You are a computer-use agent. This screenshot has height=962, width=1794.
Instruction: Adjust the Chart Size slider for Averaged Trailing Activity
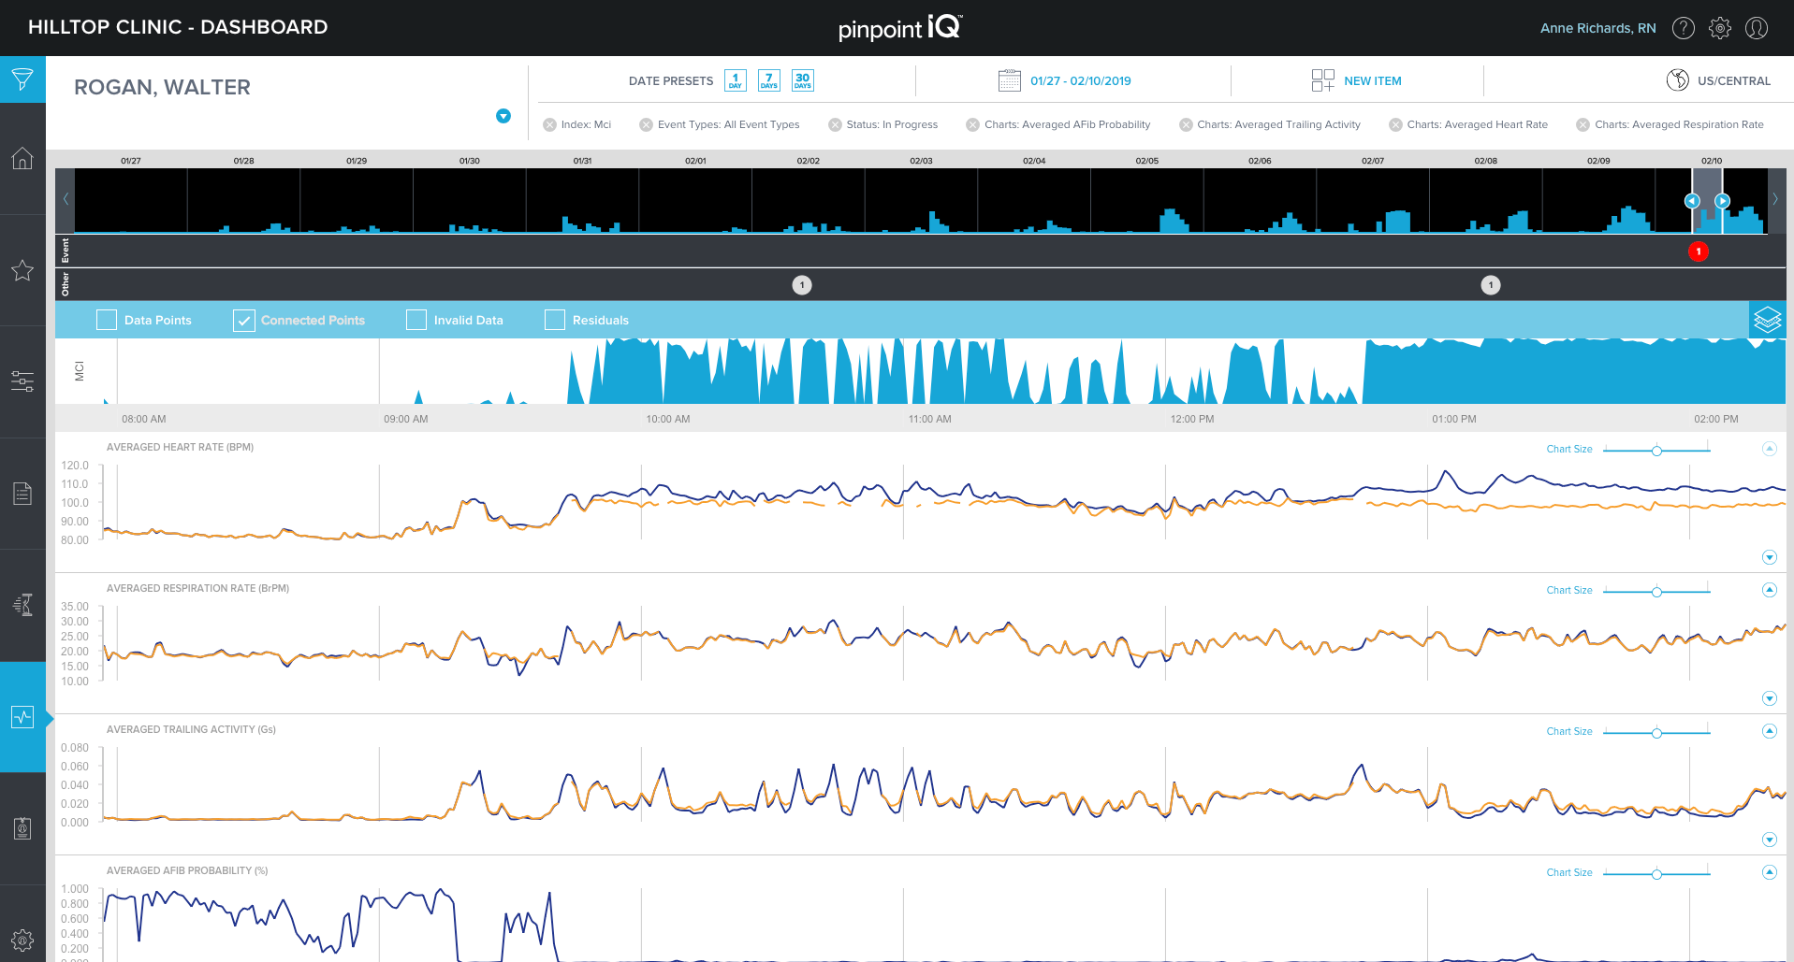tap(1656, 732)
